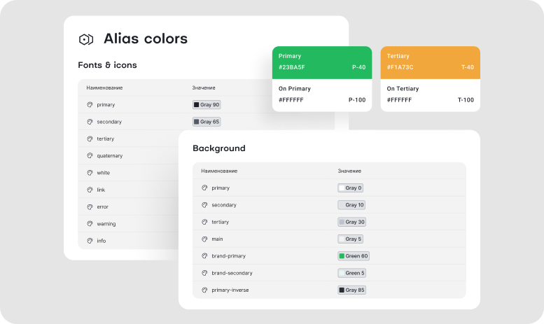Select the Gray 0 color chip

click(350, 188)
